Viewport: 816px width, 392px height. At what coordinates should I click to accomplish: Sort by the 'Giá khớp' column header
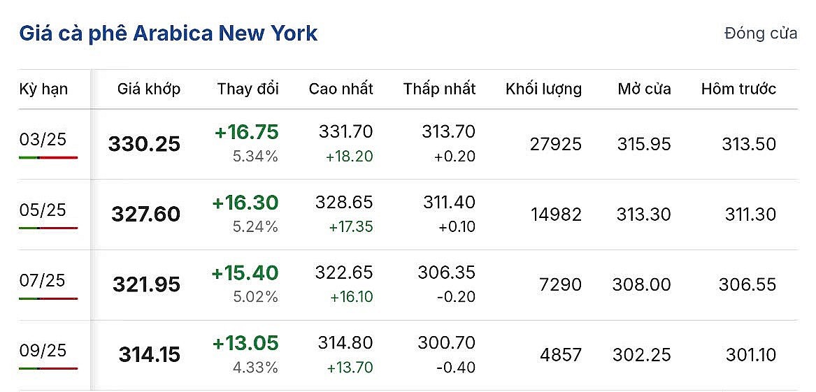pos(148,89)
